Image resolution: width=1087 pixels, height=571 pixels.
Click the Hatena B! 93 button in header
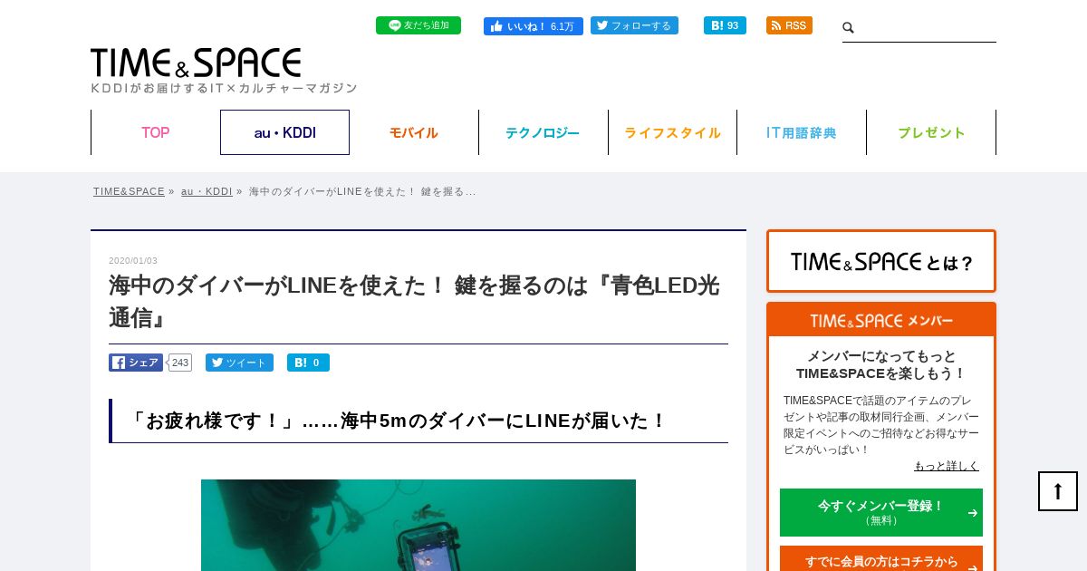point(725,25)
